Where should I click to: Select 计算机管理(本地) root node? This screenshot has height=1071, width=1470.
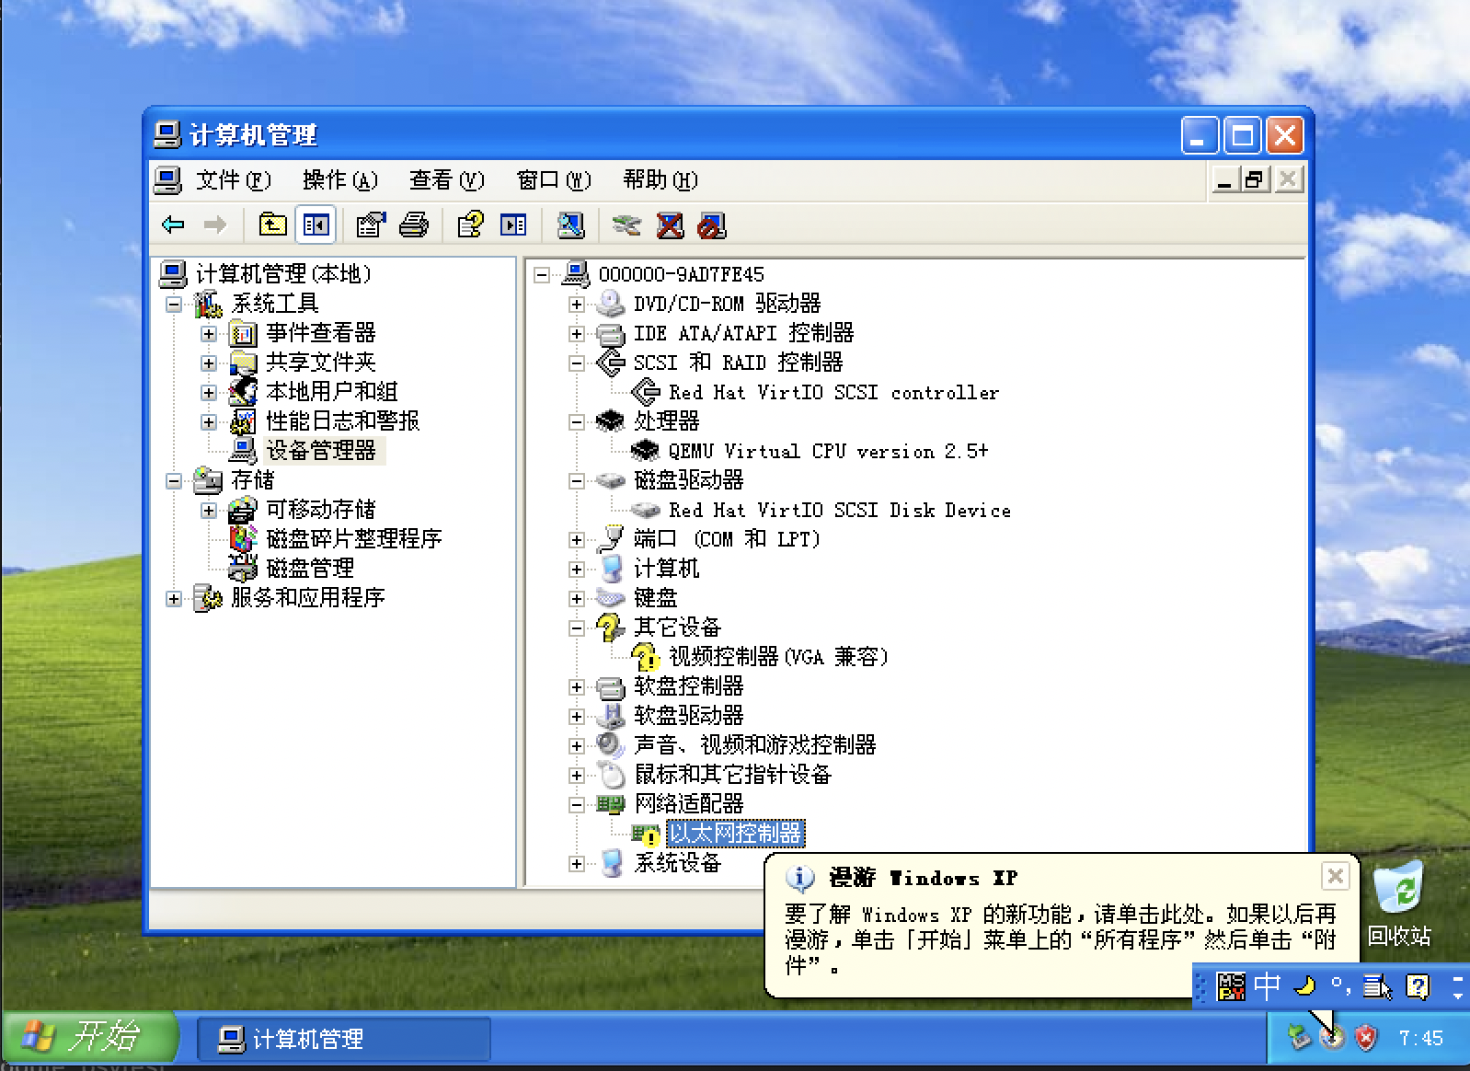coord(283,274)
